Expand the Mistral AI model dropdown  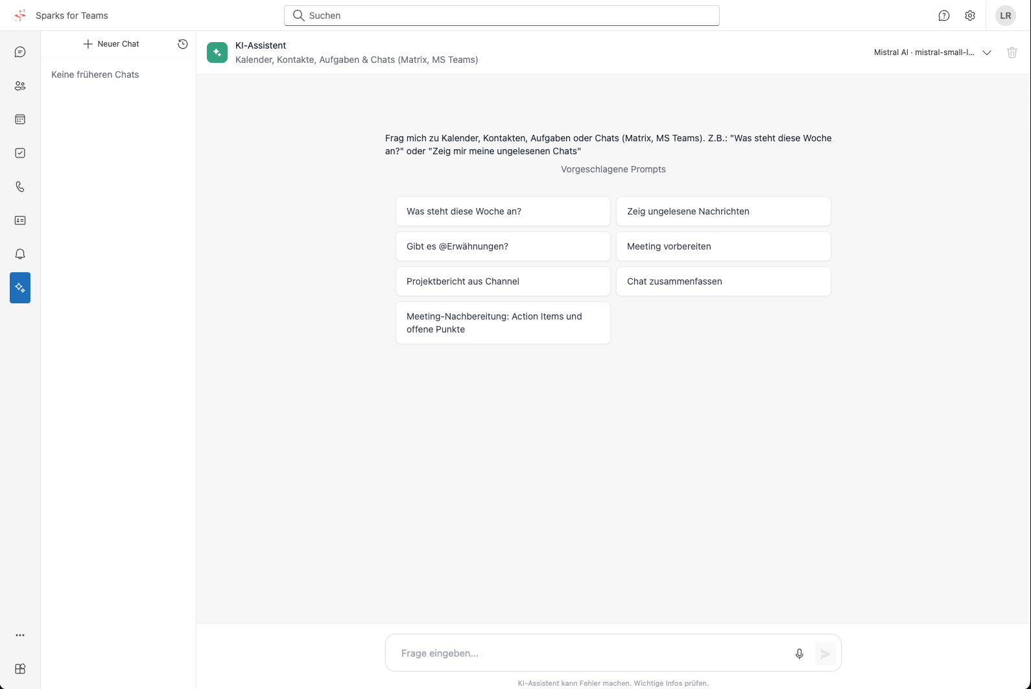(x=987, y=52)
